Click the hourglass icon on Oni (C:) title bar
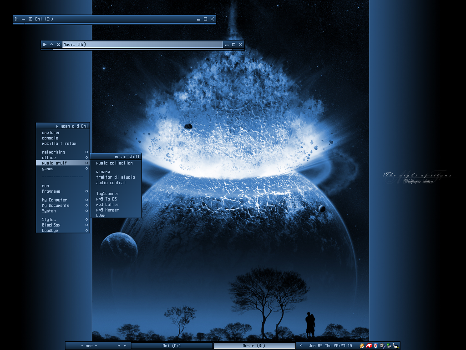Screen dimensions: 466x350 pos(30,19)
